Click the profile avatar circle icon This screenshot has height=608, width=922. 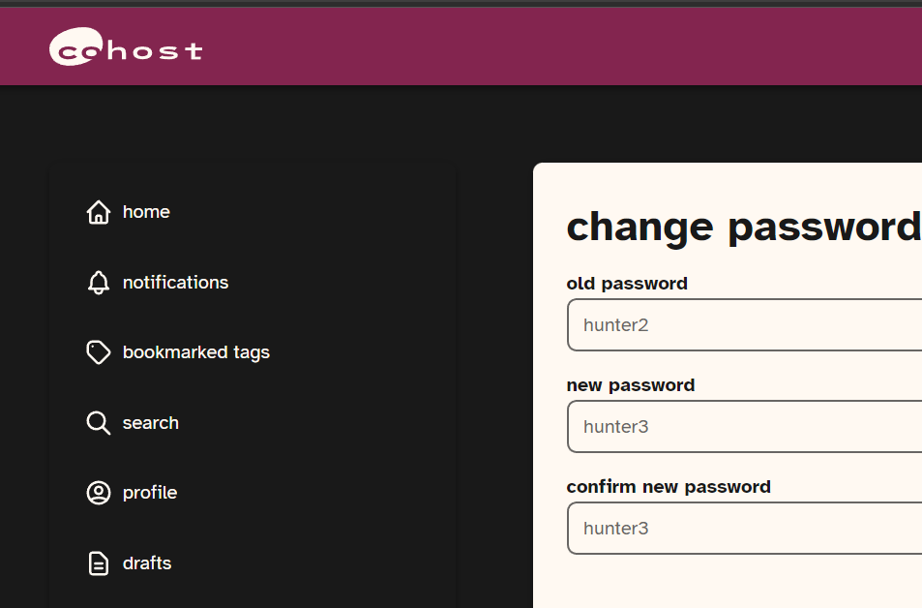99,493
